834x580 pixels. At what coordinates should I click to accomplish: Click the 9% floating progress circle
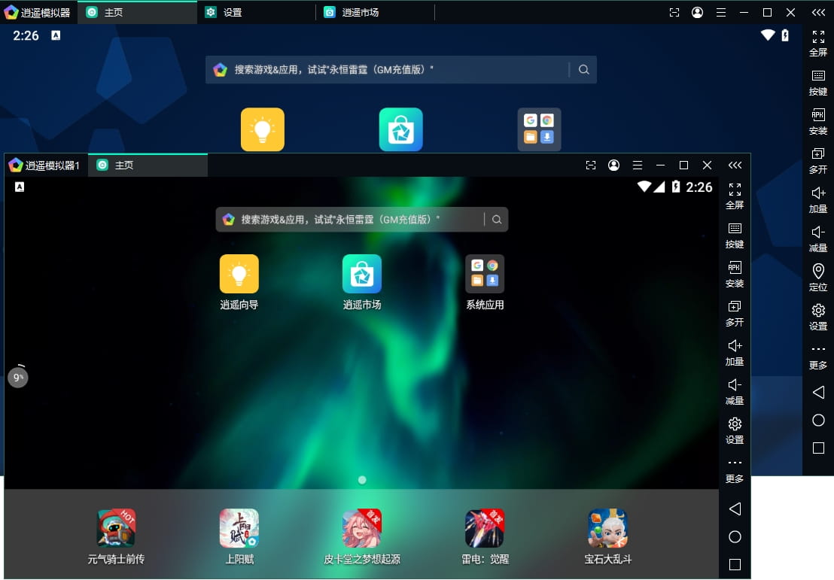pos(17,377)
